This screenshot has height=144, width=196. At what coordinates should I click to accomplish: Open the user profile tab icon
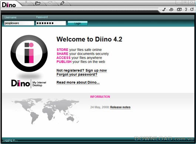pos(26,3)
